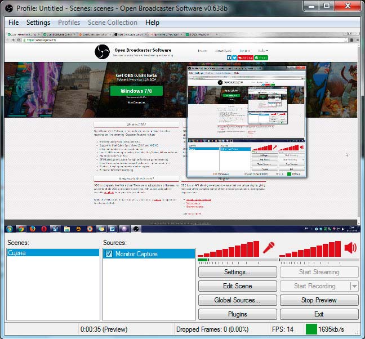Click the Edit Scene button
The image size is (365, 339).
click(238, 286)
